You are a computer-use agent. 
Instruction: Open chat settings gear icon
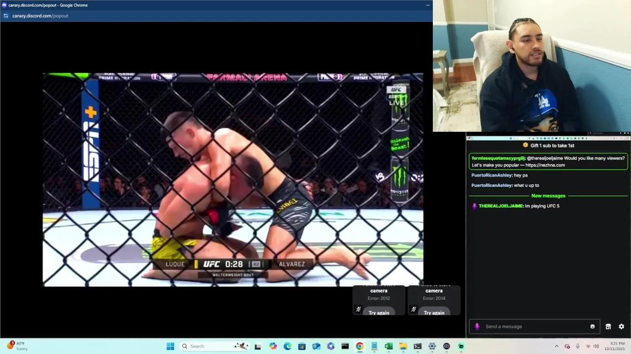click(x=621, y=326)
